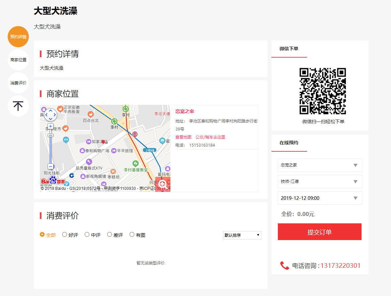Open the 恋宠之家 store dropdown

point(320,165)
